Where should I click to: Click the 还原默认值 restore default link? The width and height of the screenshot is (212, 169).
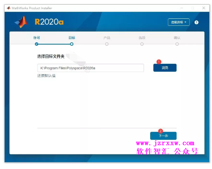(x=46, y=76)
